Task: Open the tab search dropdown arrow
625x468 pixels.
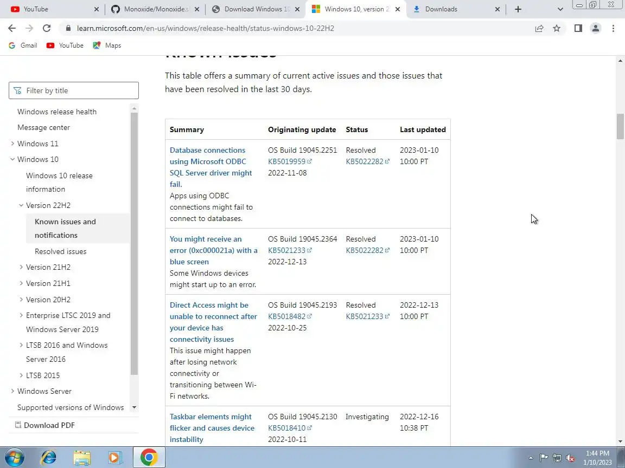Action: [560, 9]
